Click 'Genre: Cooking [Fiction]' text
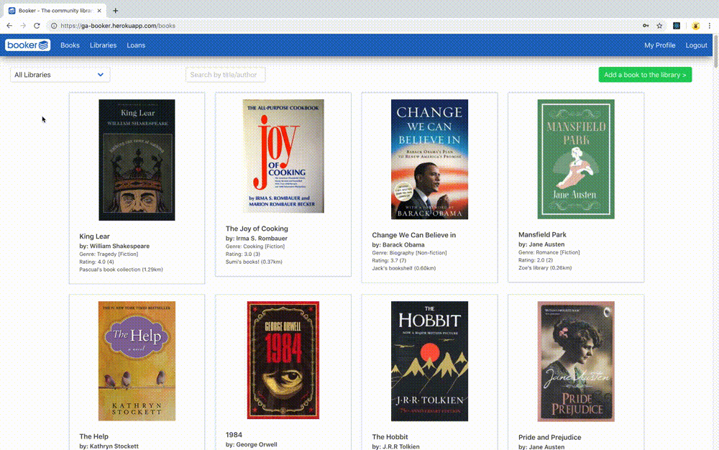Image resolution: width=719 pixels, height=450 pixels. 255,246
